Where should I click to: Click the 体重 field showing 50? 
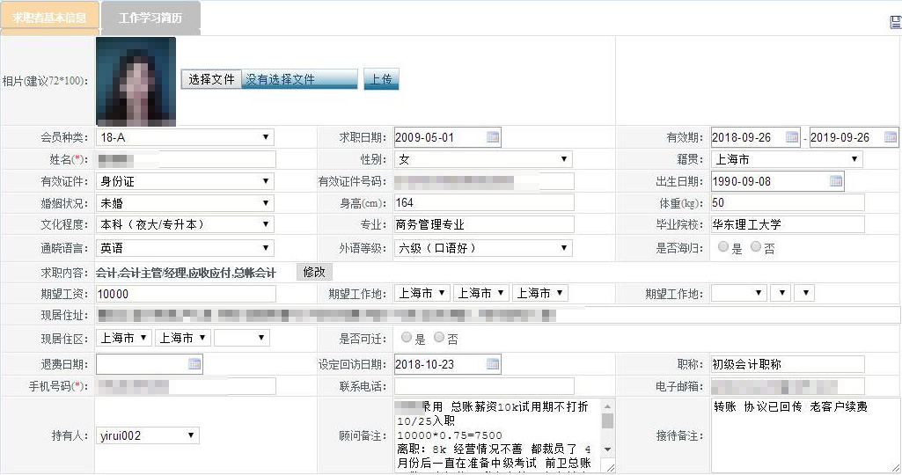pos(788,202)
